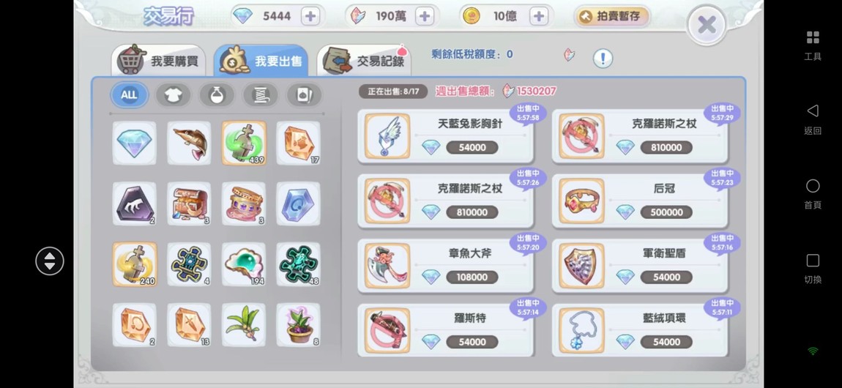The width and height of the screenshot is (842, 388).
Task: Select the fish item in inventory
Action: point(189,143)
